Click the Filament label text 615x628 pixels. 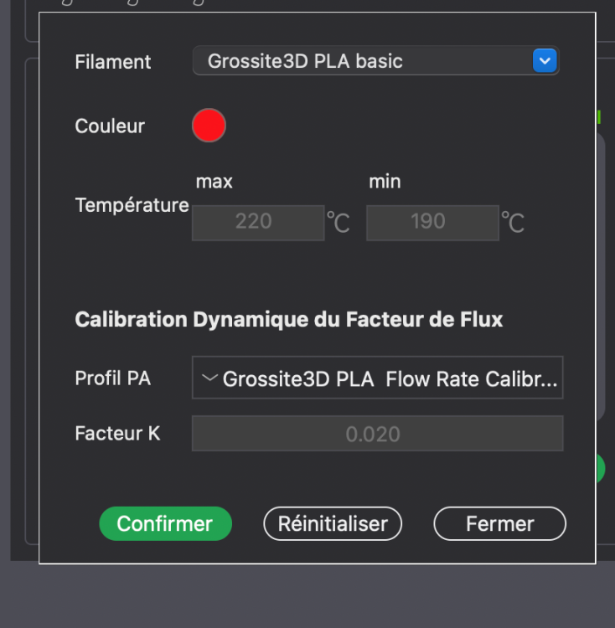coord(113,62)
